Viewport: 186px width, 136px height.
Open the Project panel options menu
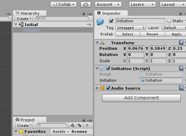(89, 121)
